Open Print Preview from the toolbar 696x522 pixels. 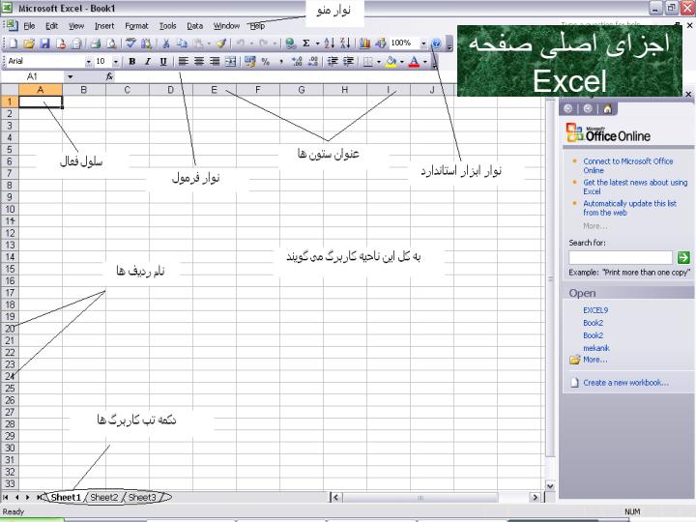click(x=112, y=43)
